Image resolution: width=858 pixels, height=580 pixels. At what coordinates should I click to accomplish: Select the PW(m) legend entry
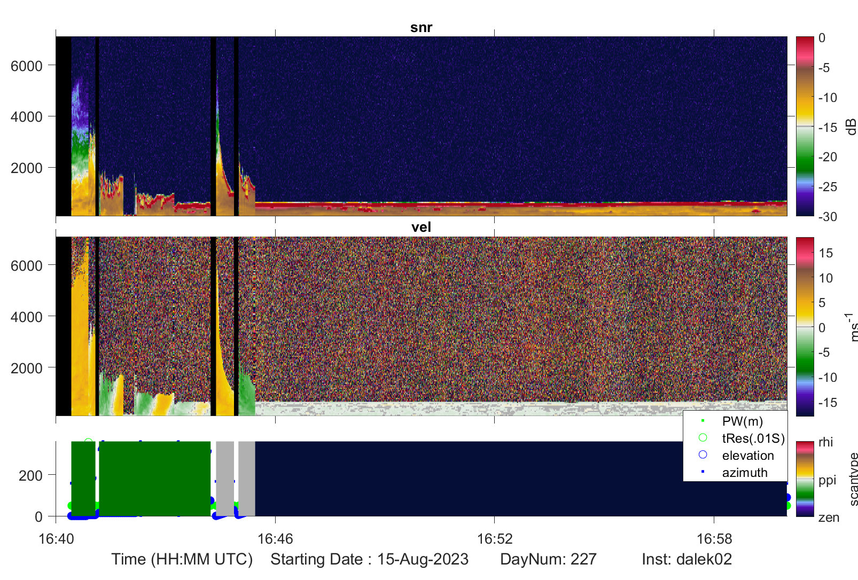click(x=743, y=421)
